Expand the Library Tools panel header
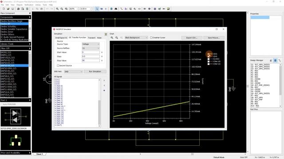The height and width of the screenshot is (159, 284). click(x=16, y=44)
